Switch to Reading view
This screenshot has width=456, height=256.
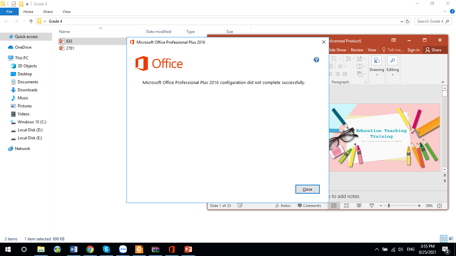(x=359, y=206)
